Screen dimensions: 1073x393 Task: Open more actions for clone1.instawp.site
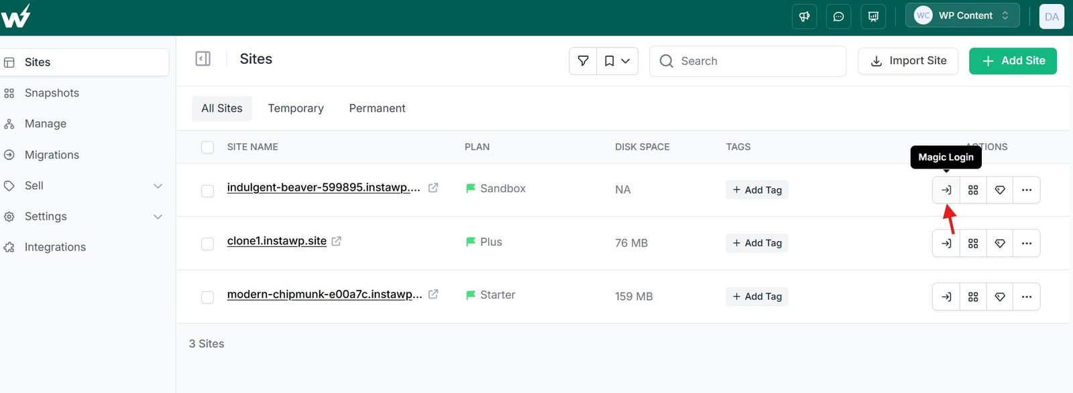[x=1027, y=244]
